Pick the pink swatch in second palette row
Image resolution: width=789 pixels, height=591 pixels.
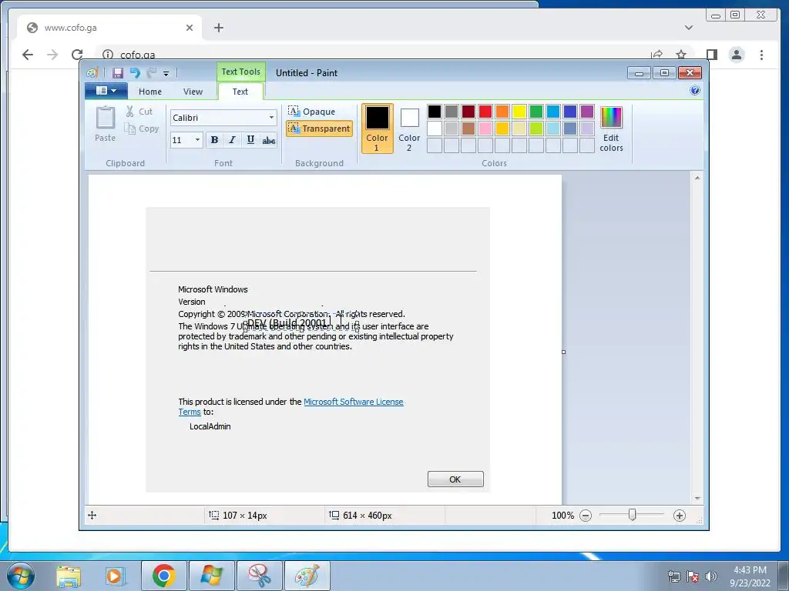[485, 129]
